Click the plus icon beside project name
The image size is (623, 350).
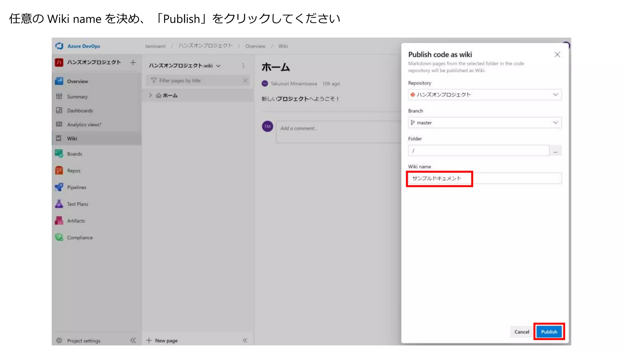click(x=133, y=63)
